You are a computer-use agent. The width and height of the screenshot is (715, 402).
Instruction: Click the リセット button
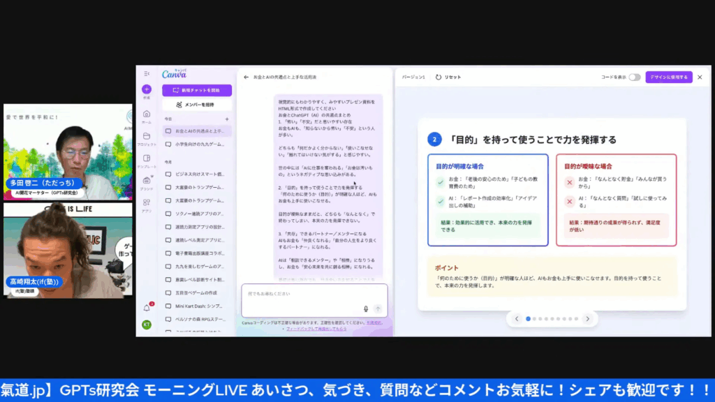[x=448, y=77]
